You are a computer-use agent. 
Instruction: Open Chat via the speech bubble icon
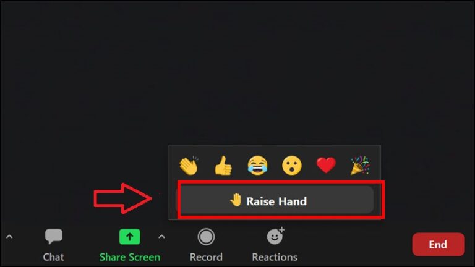[54, 236]
